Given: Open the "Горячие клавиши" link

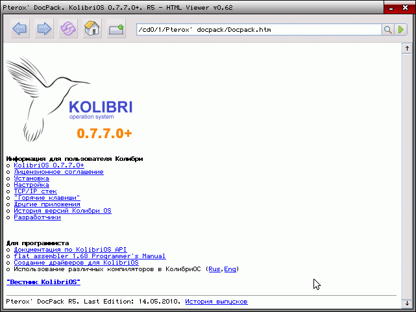Looking at the screenshot, I should [47, 198].
